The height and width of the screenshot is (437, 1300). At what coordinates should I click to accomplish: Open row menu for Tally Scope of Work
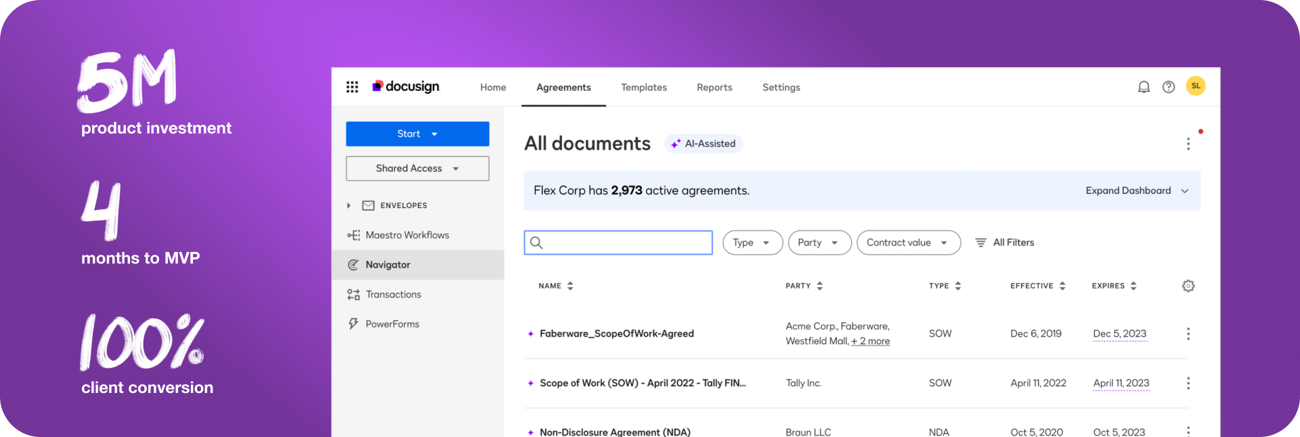1188,383
